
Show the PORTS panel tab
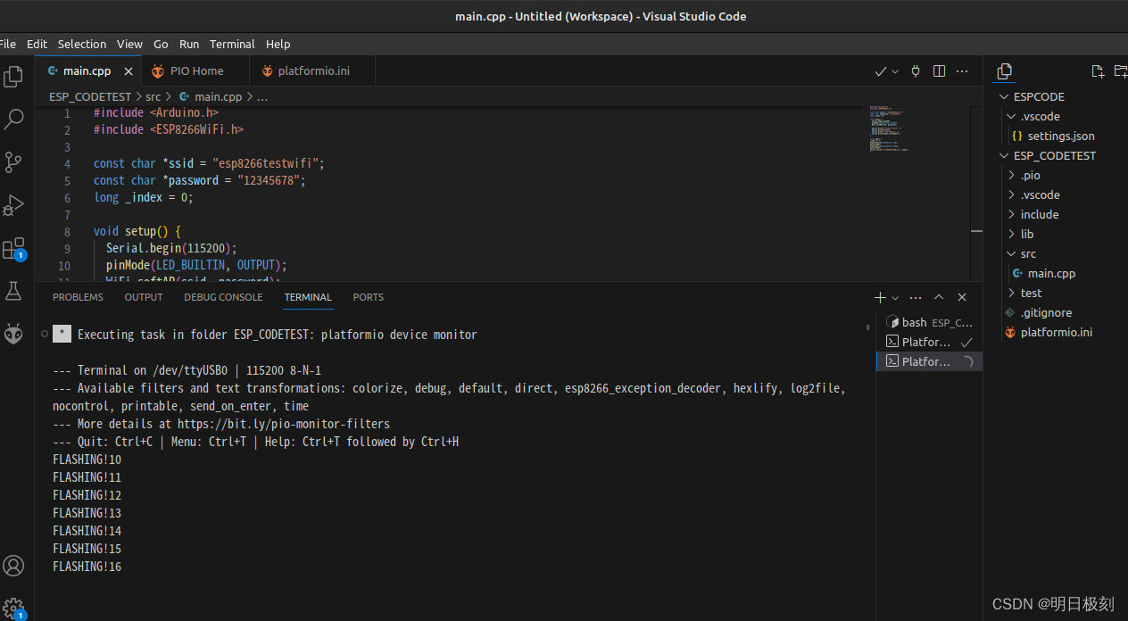click(368, 297)
